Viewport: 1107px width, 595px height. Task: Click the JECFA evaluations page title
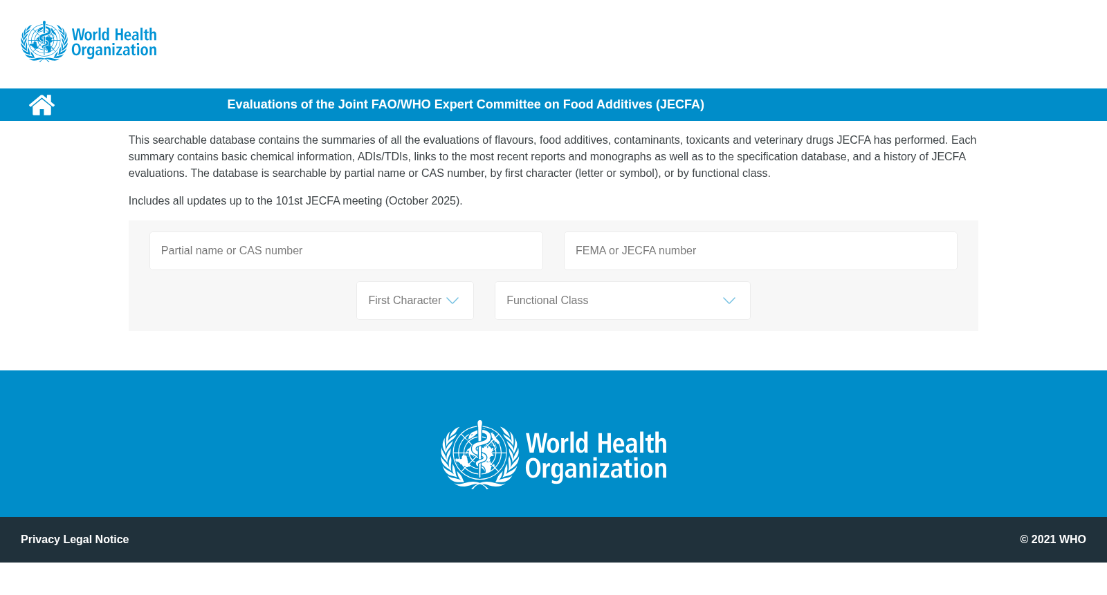(466, 104)
